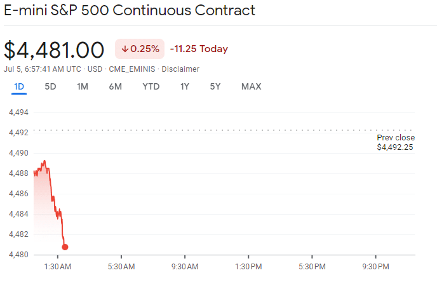Click the red endpoint dot on the chart line
The width and height of the screenshot is (437, 282).
[x=65, y=246]
